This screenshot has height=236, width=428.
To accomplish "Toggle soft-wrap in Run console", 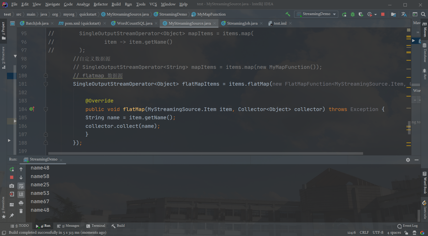I will point(21,186).
